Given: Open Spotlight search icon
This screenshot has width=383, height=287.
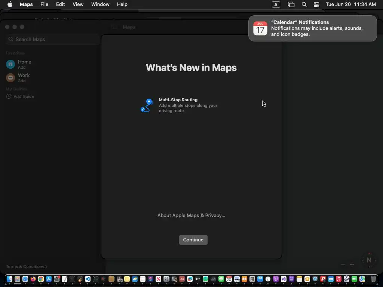Looking at the screenshot, I should (x=304, y=4).
